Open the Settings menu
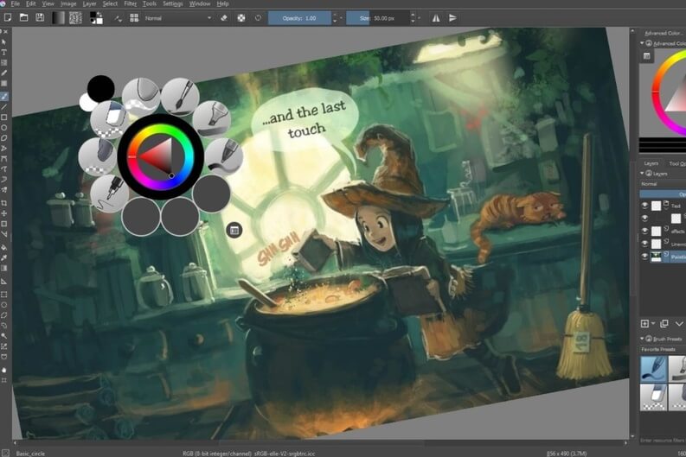686x457 pixels. point(173,3)
